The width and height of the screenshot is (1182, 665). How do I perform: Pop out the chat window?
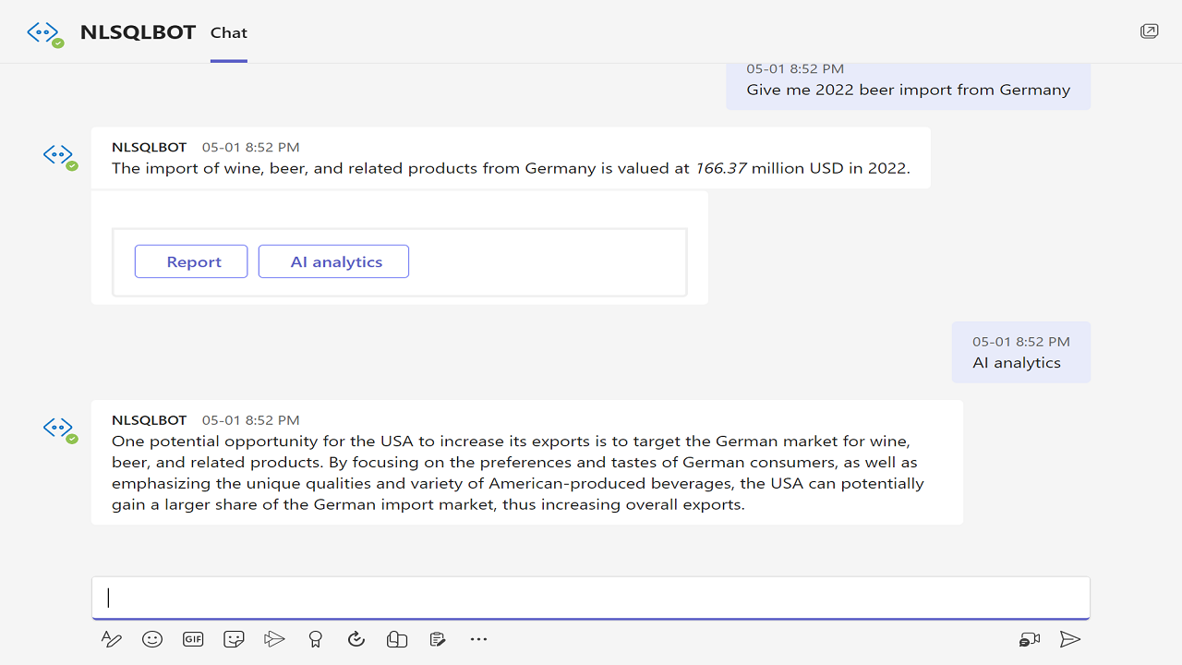1149,31
